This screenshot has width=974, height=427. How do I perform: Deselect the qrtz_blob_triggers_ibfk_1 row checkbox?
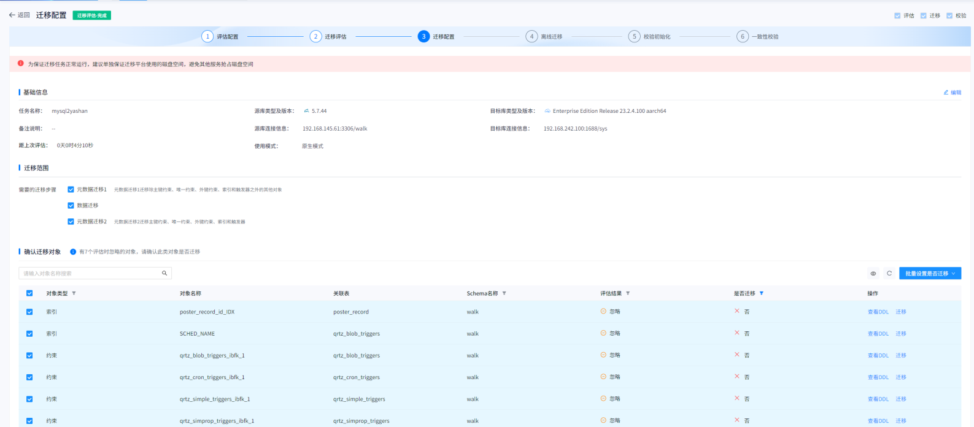(29, 355)
